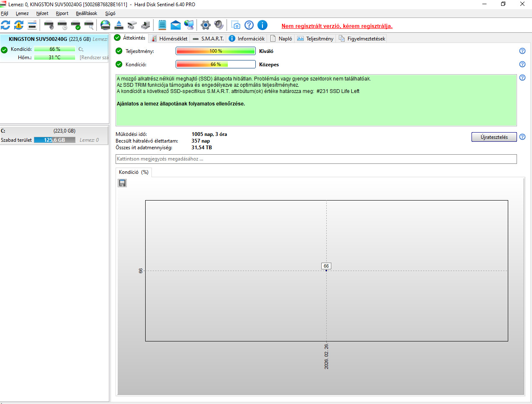Click the comment field Kattintson megjegyzés megadásához
Viewport: 532px width, 404px height.
coord(316,159)
